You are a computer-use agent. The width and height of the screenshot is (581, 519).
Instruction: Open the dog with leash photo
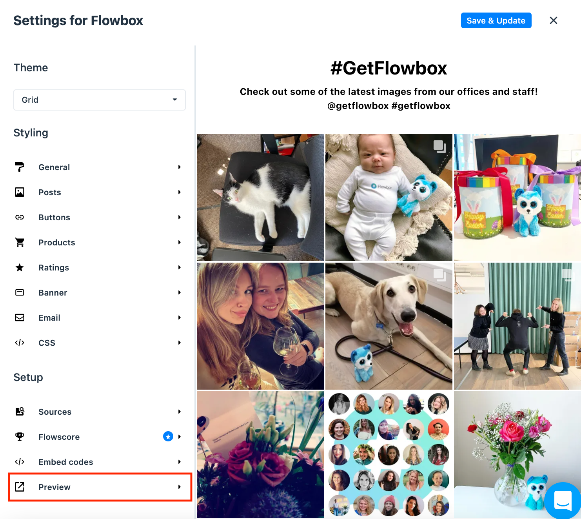(389, 326)
